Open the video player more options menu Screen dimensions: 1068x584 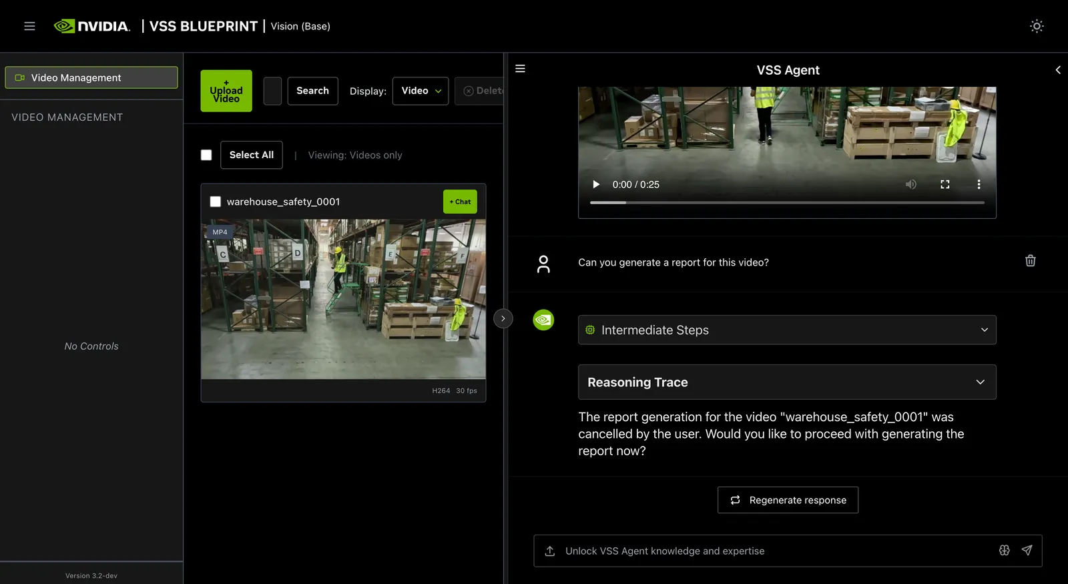(x=979, y=184)
